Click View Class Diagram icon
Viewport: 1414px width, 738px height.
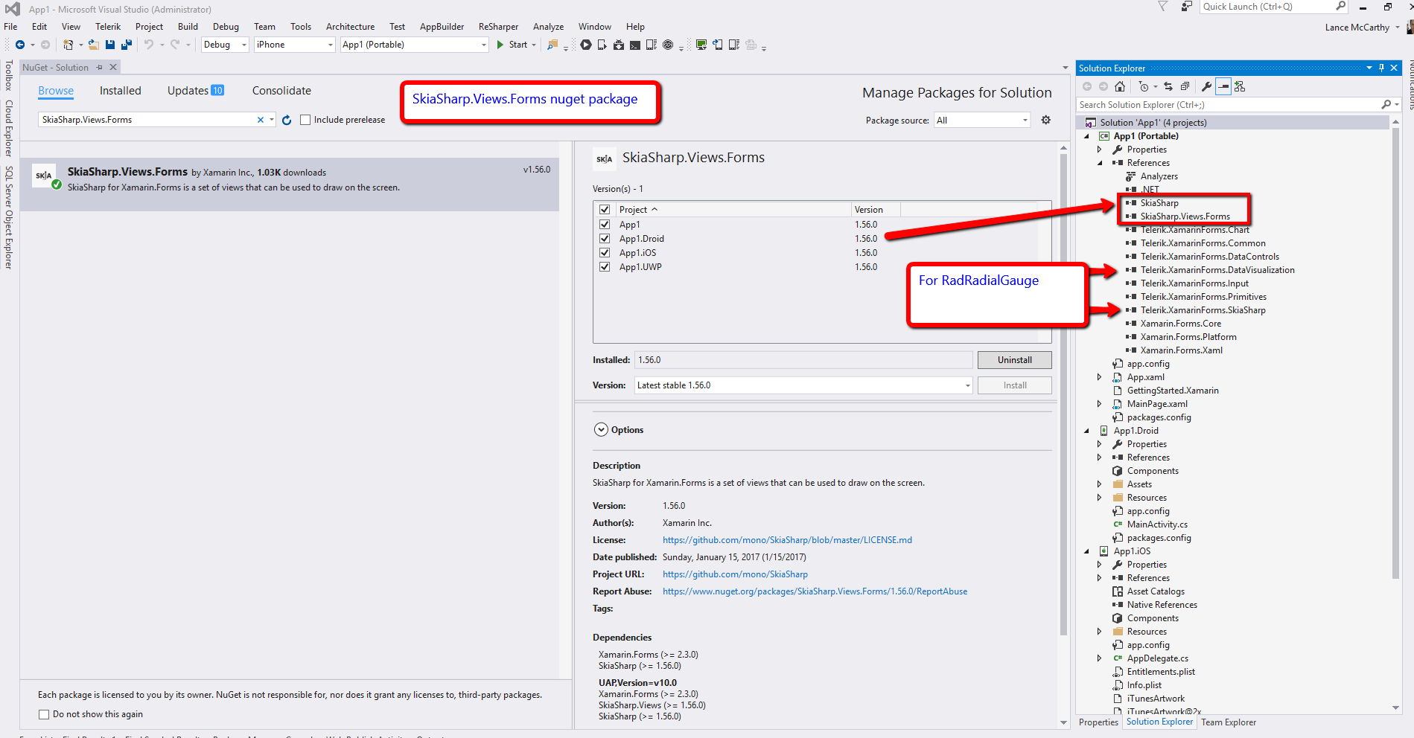pos(1240,86)
